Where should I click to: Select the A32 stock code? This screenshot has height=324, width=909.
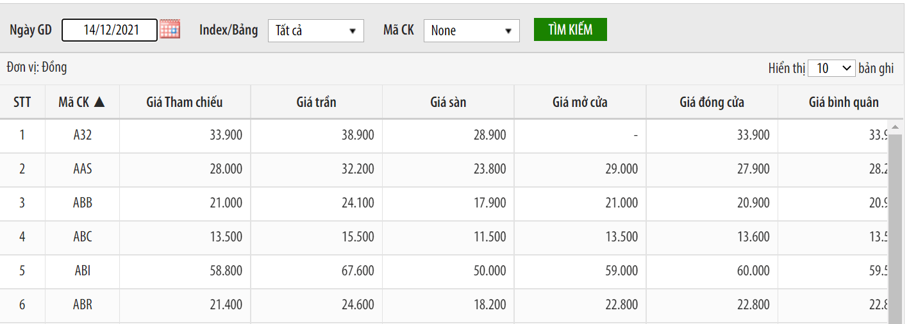(82, 135)
